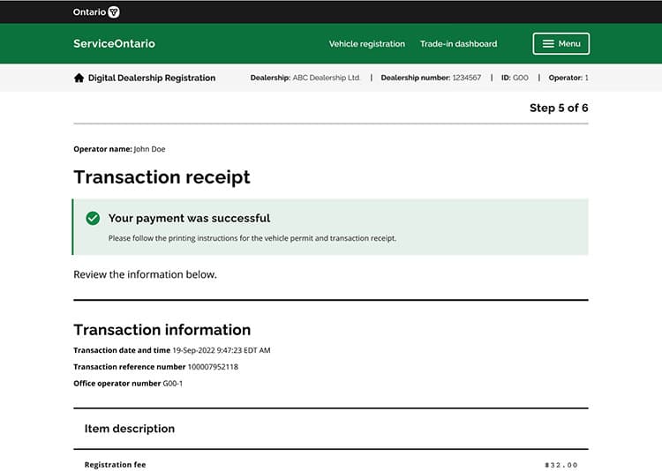Viewport: 662px width, 471px height.
Task: Click the home icon beside Digital Dealership Registration
Action: (x=79, y=78)
